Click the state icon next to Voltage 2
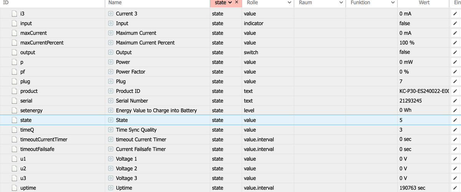The image size is (461, 192). click(x=111, y=169)
